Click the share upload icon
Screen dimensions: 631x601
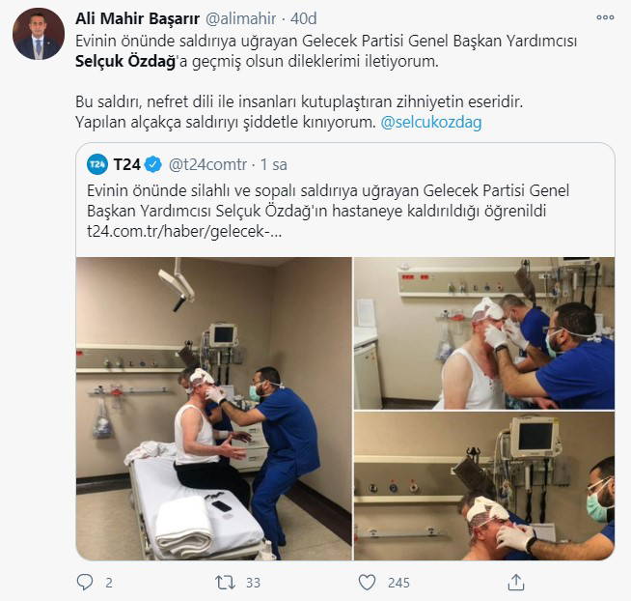click(x=516, y=582)
